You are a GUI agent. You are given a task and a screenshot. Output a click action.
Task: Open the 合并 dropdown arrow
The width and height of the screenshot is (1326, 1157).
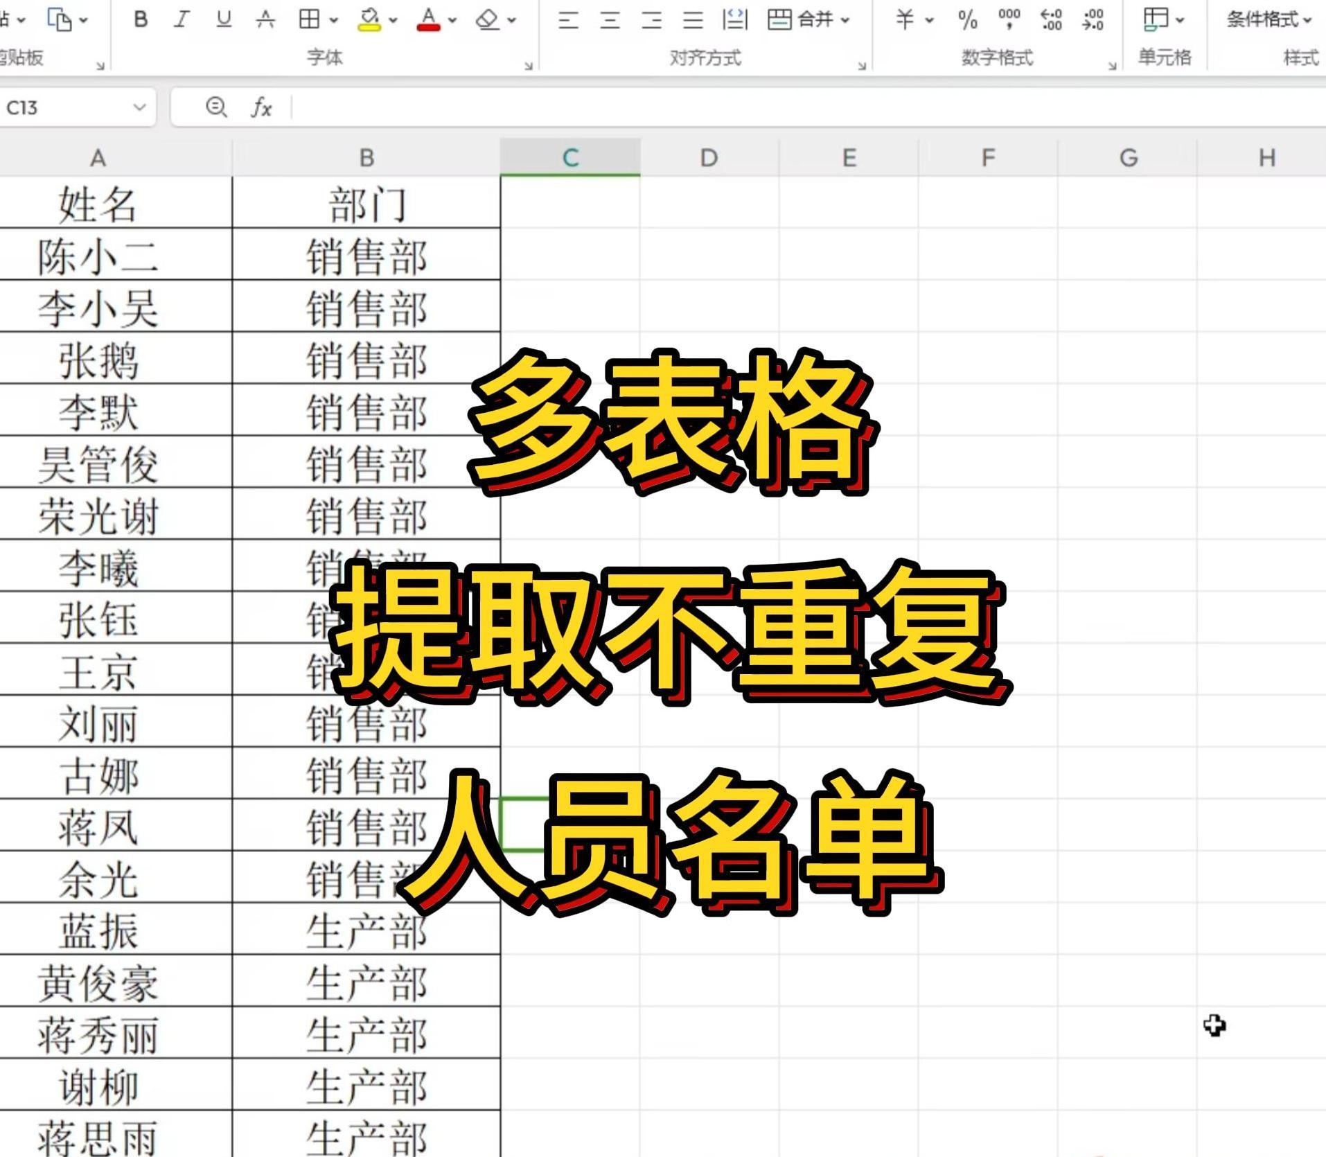click(x=845, y=20)
